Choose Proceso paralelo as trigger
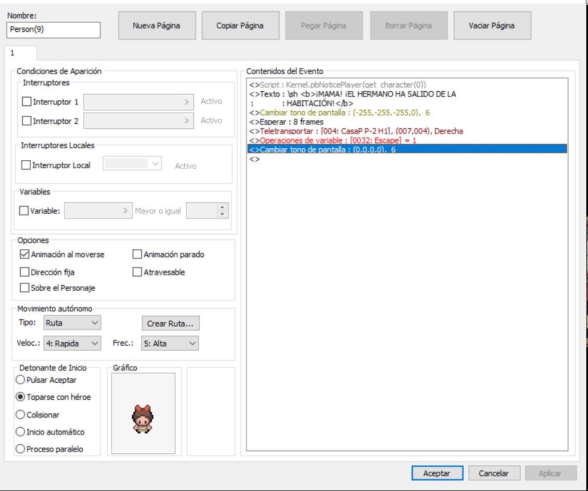The image size is (588, 491). (21, 449)
